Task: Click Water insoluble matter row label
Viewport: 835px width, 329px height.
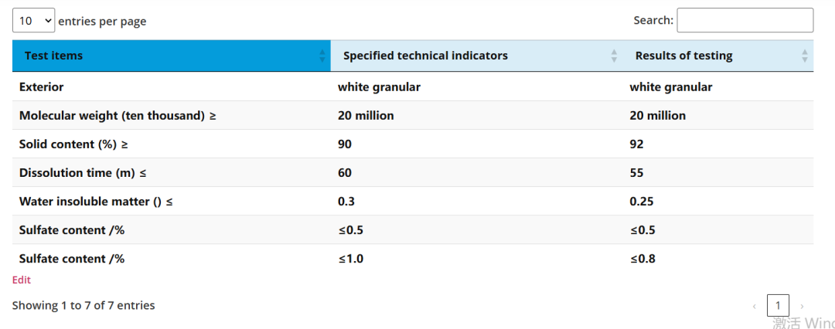Action: (x=96, y=202)
